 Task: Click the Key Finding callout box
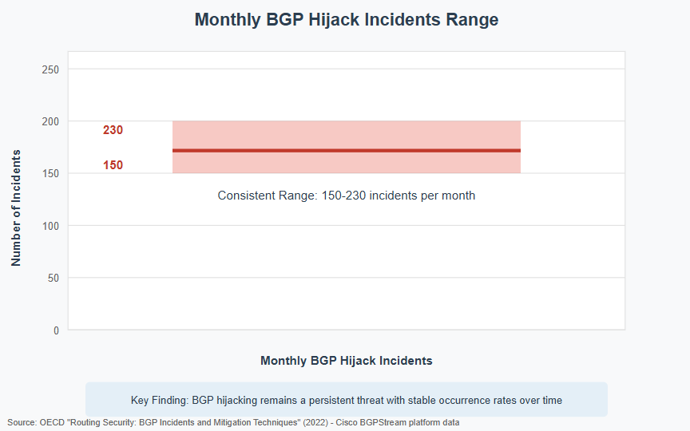click(347, 399)
